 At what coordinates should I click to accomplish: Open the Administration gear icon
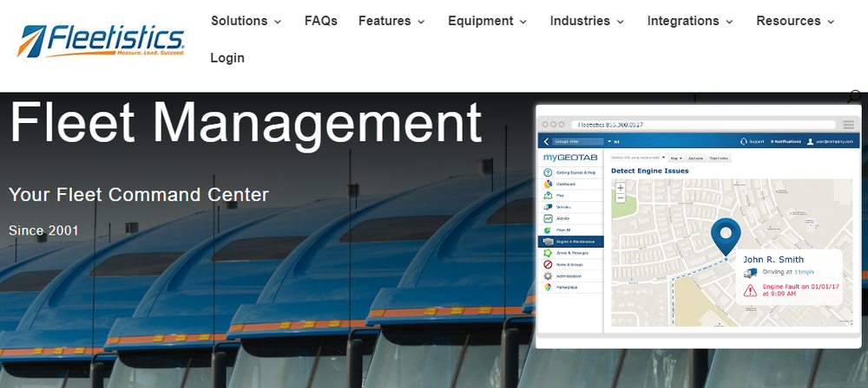coord(548,275)
